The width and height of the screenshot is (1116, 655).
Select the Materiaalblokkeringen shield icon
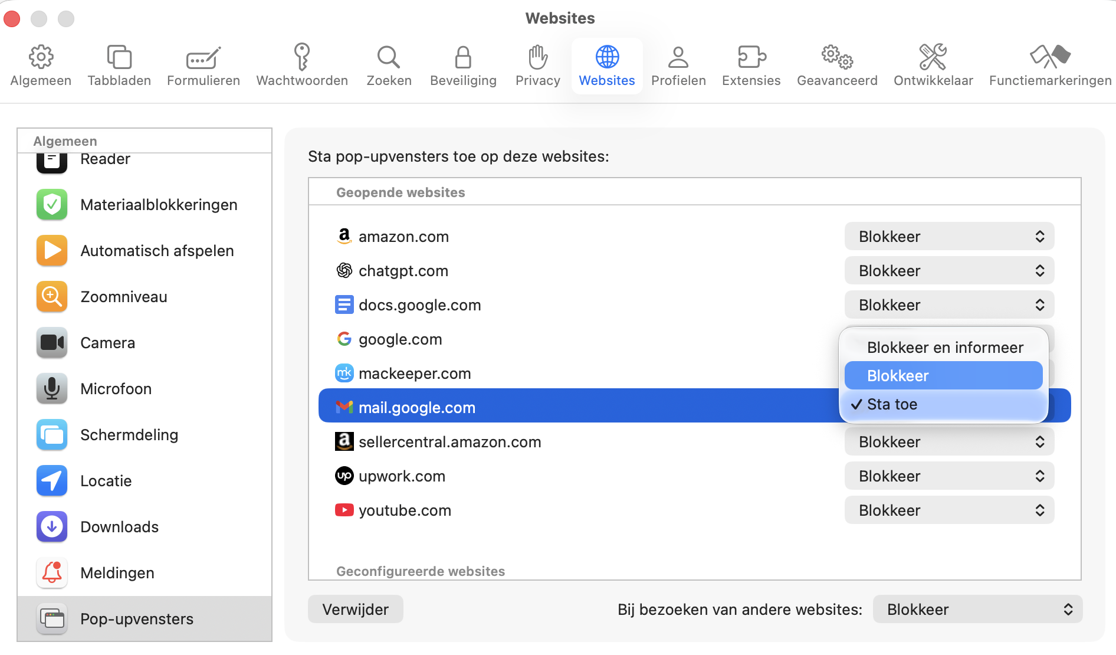[52, 204]
